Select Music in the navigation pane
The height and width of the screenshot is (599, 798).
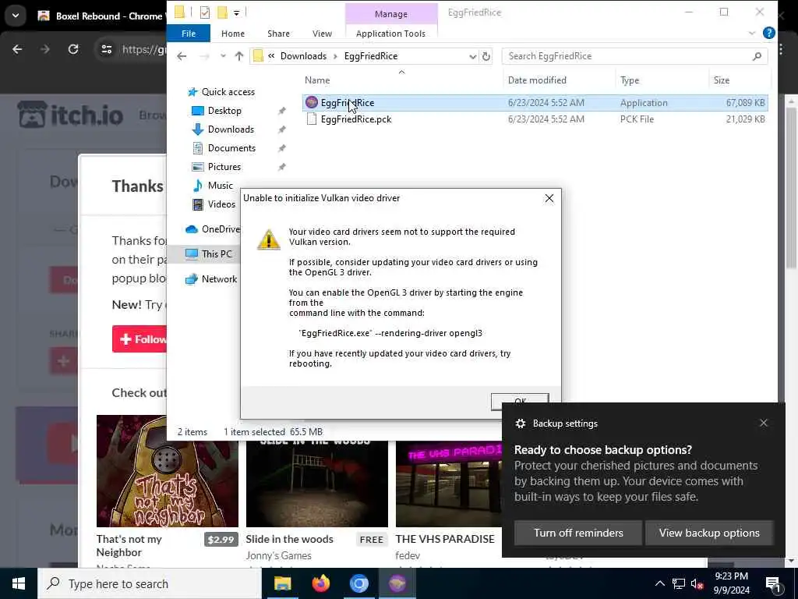[x=220, y=186]
